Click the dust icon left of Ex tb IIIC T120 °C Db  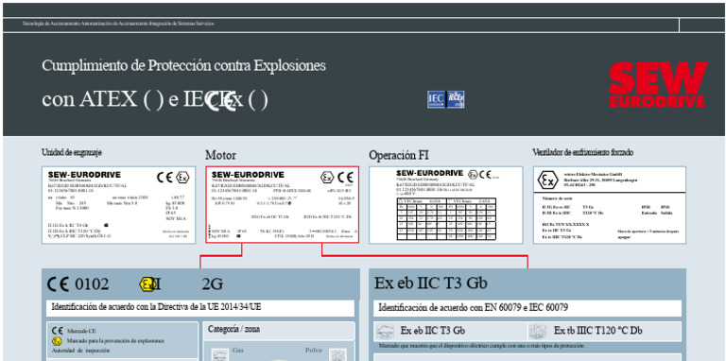click(538, 331)
